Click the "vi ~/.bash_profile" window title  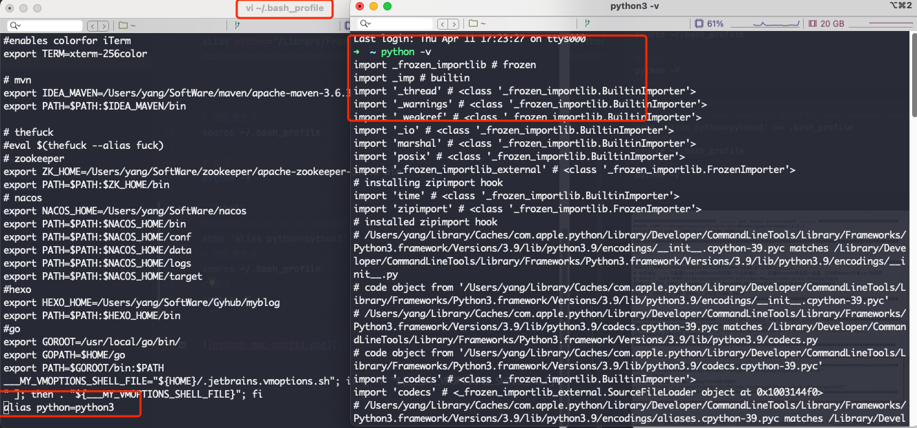(284, 8)
